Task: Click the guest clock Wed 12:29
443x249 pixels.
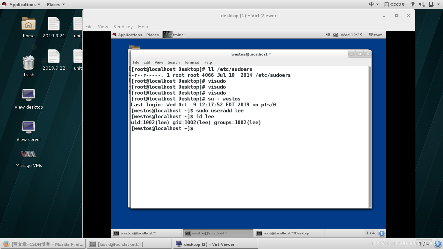Action: [x=352, y=35]
